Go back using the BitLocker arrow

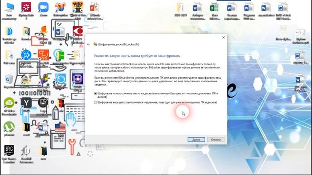[x=89, y=44]
